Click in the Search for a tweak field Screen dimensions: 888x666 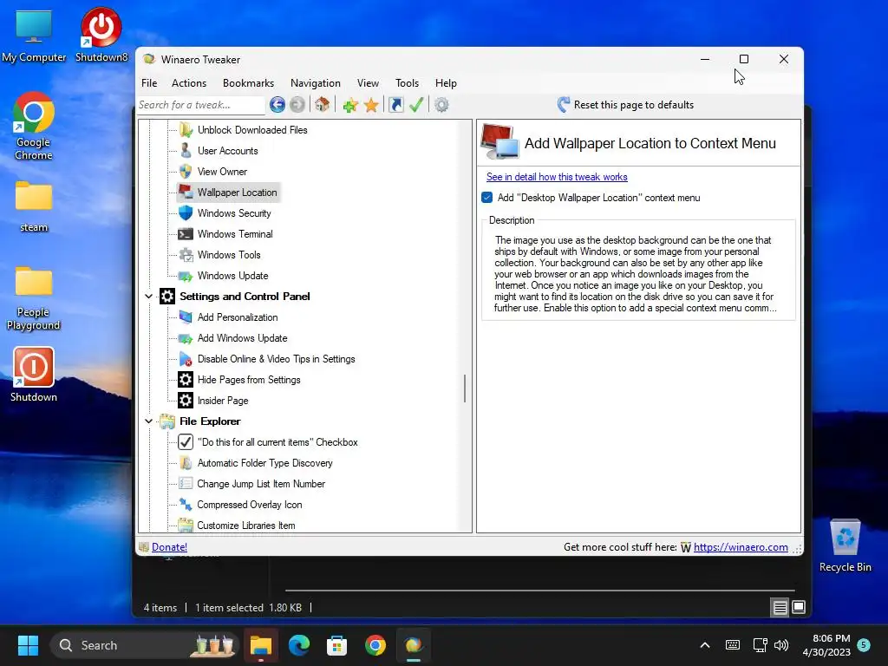[x=200, y=105]
